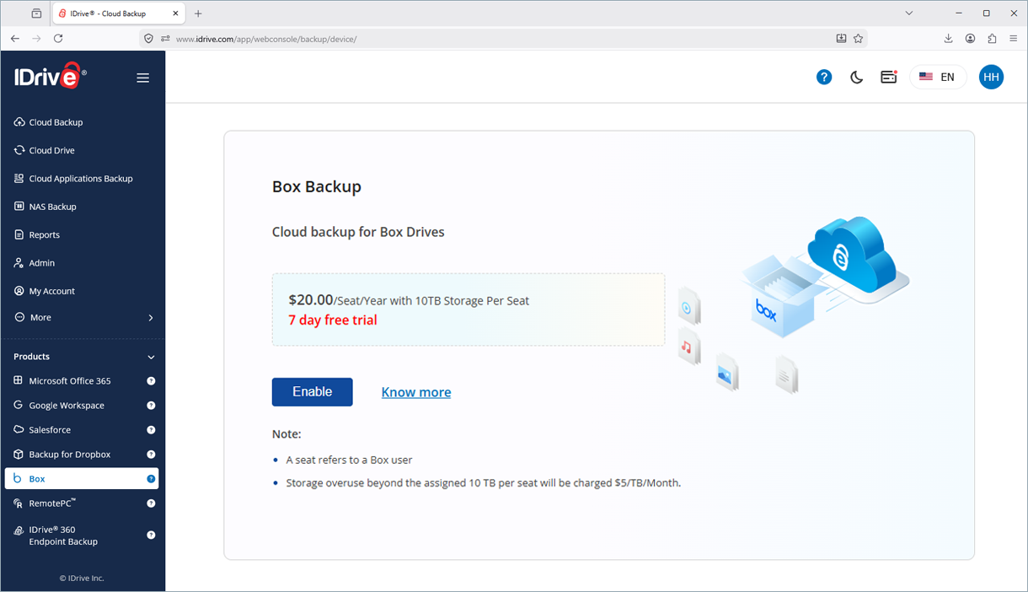This screenshot has height=592, width=1028.
Task: Click help icon beside RemotePC
Action: click(151, 503)
